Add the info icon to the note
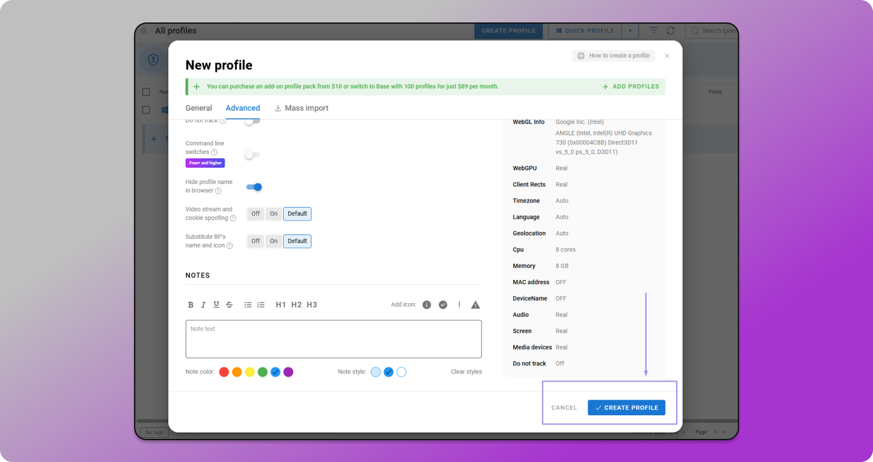The width and height of the screenshot is (873, 462). (427, 304)
